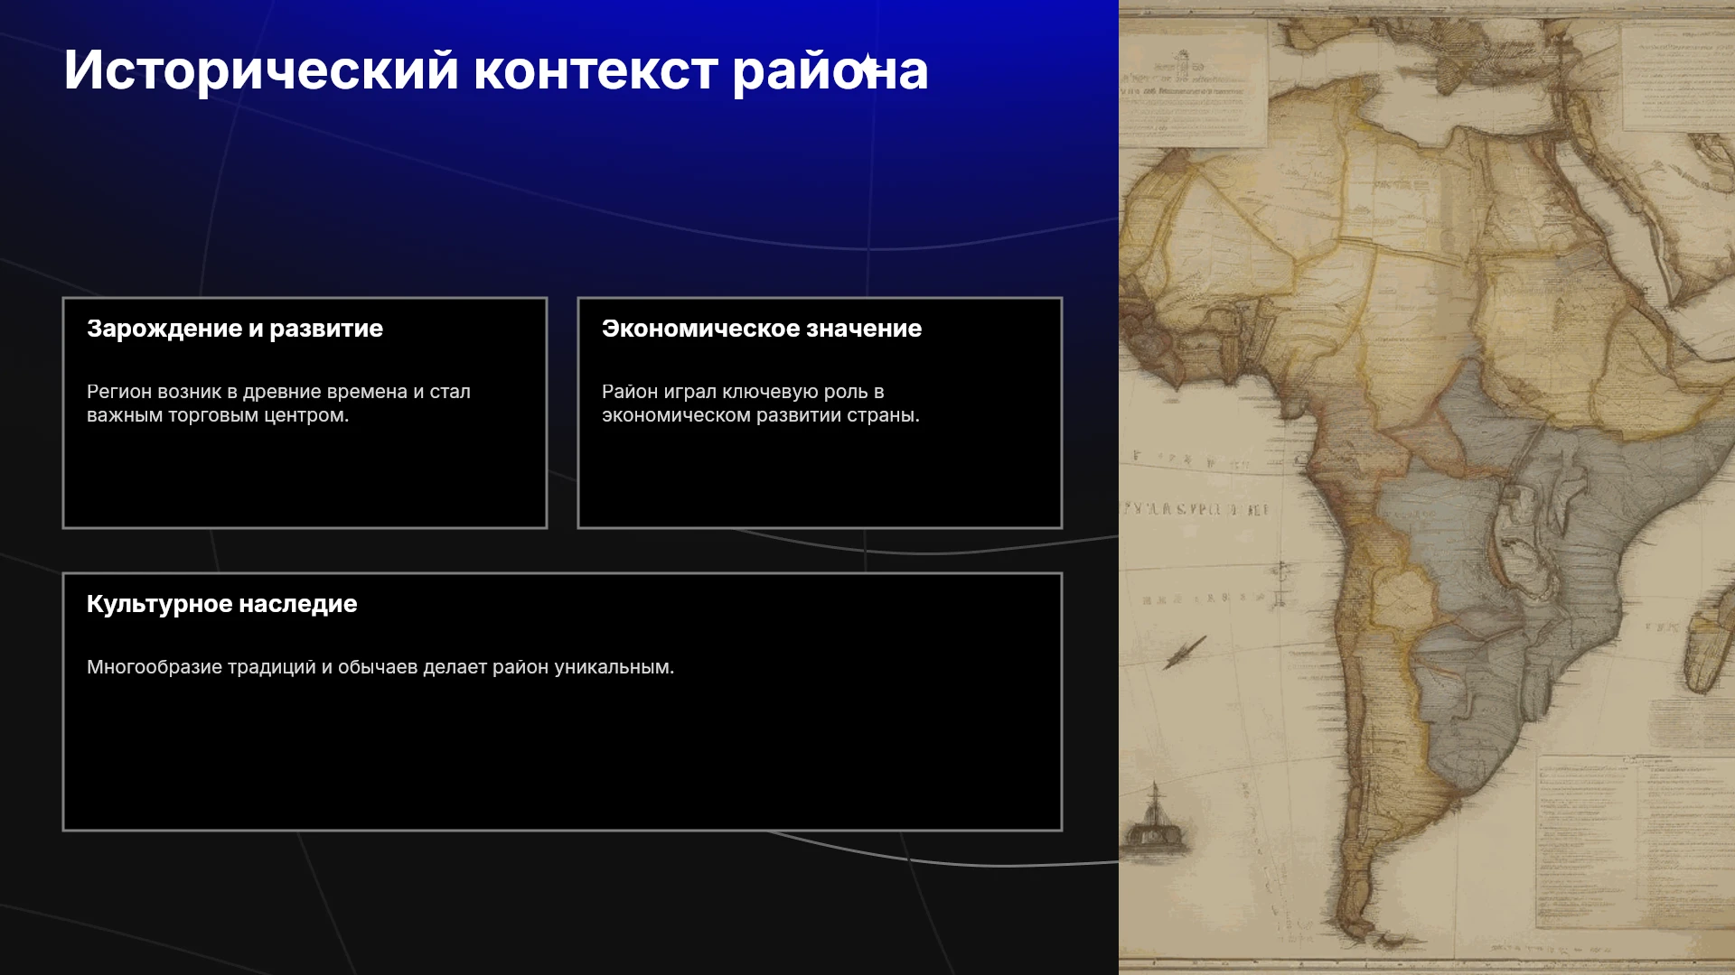Image resolution: width=1735 pixels, height=975 pixels.
Task: Click the text about the ancient trading center
Action: 278,404
